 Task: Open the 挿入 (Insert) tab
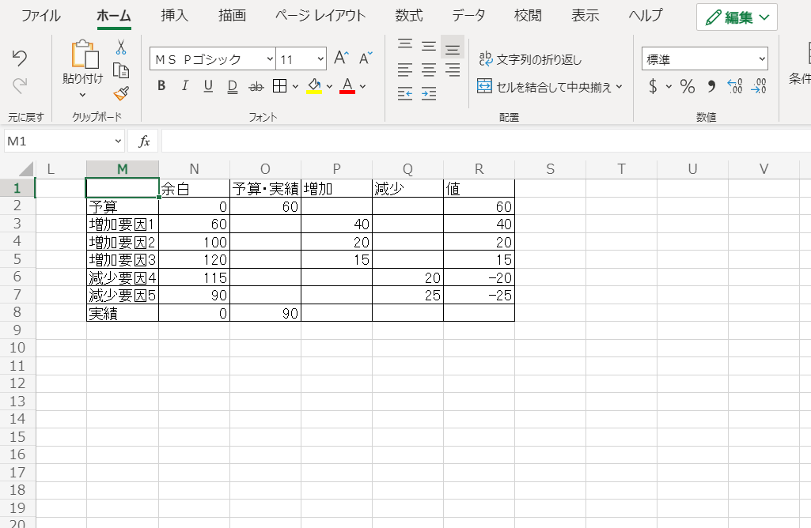tap(174, 16)
